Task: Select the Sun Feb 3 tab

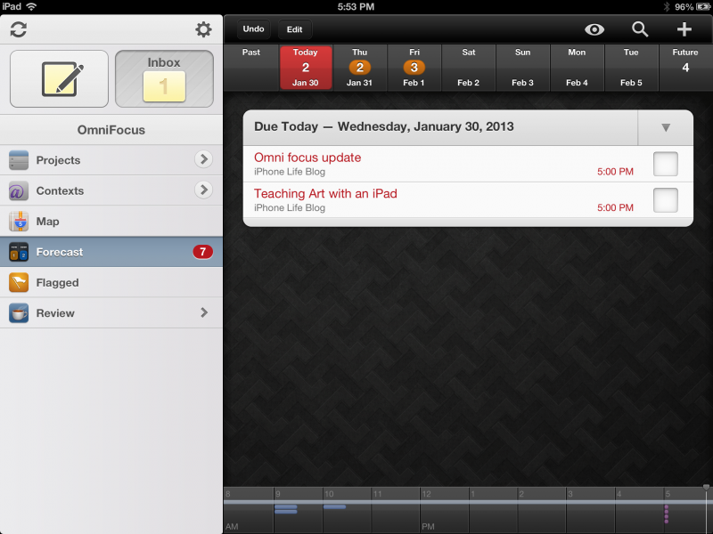Action: (522, 68)
